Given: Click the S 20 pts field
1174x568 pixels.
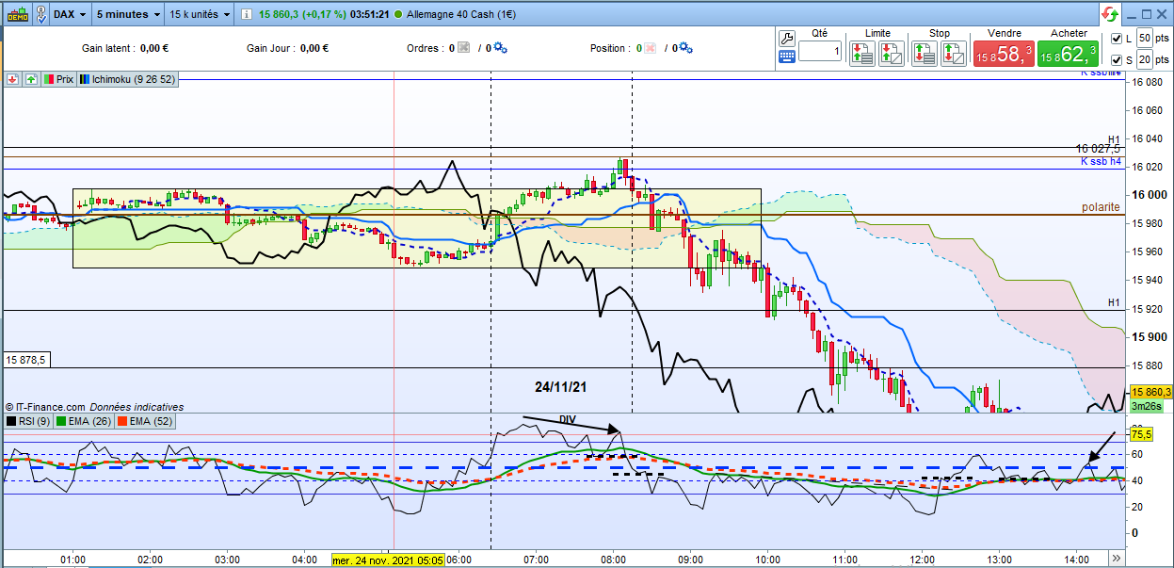Looking at the screenshot, I should 1144,59.
